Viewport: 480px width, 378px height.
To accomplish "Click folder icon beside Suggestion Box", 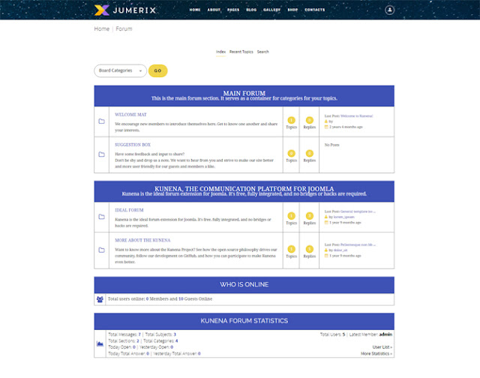I will [102, 154].
